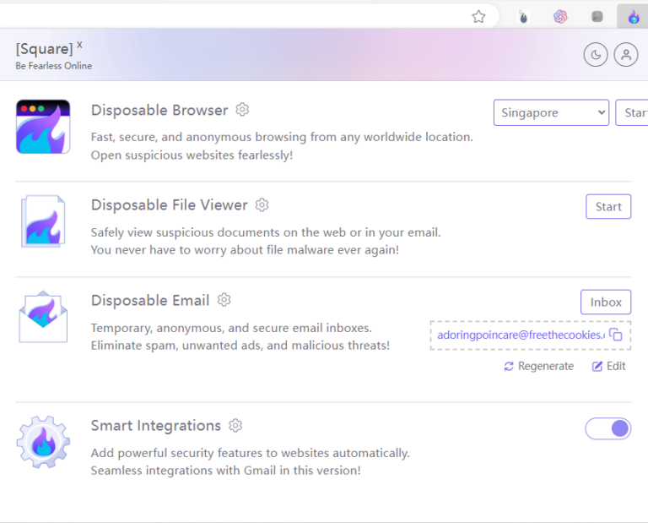648x523 pixels.
Task: Open Disposable Browser settings gear
Action: (242, 110)
